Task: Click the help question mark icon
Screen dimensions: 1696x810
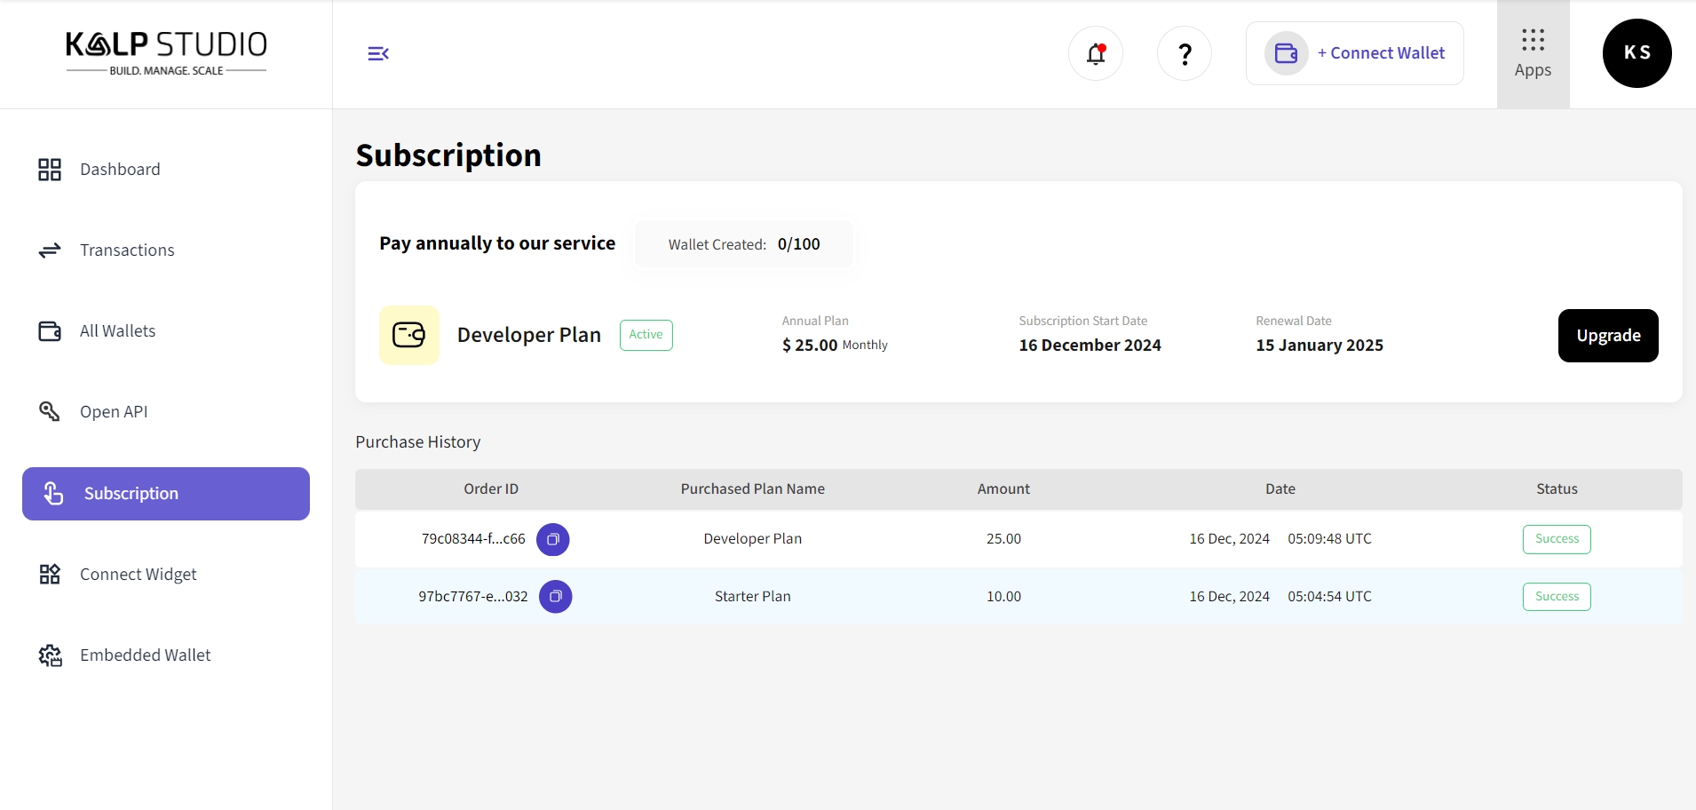Action: [x=1185, y=54]
